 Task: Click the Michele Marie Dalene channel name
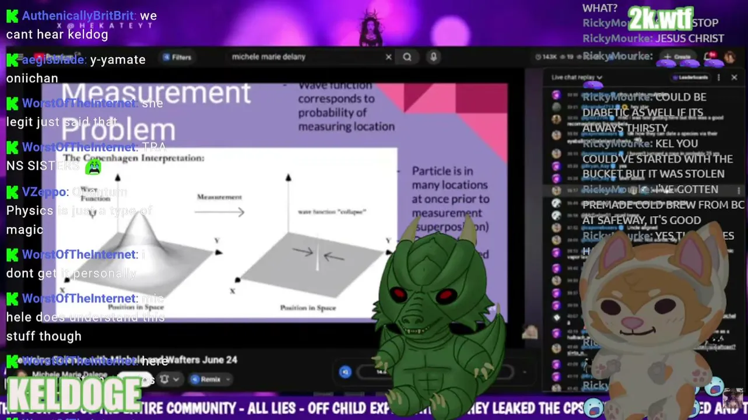70,374
